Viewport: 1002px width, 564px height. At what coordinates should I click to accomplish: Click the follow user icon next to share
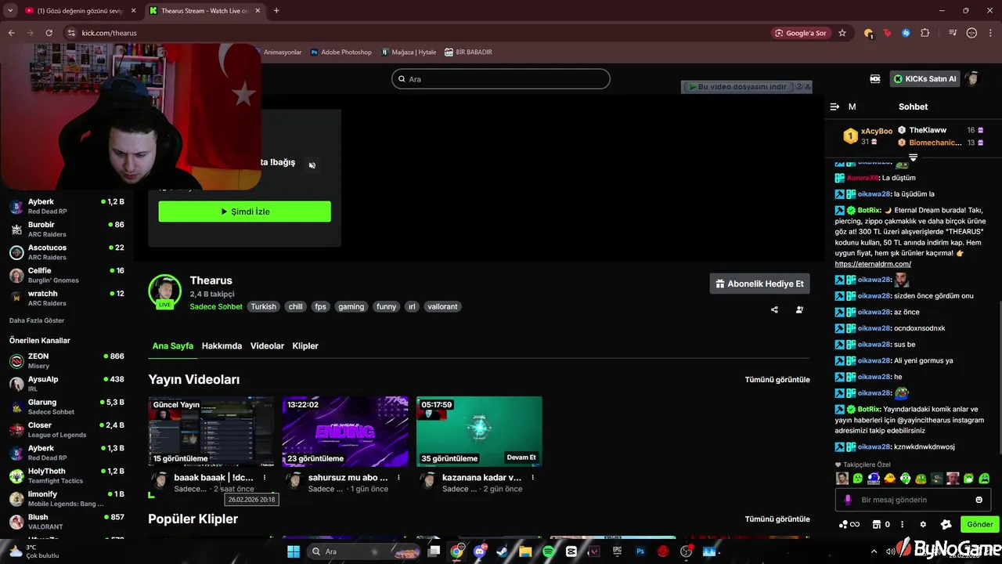coord(799,309)
